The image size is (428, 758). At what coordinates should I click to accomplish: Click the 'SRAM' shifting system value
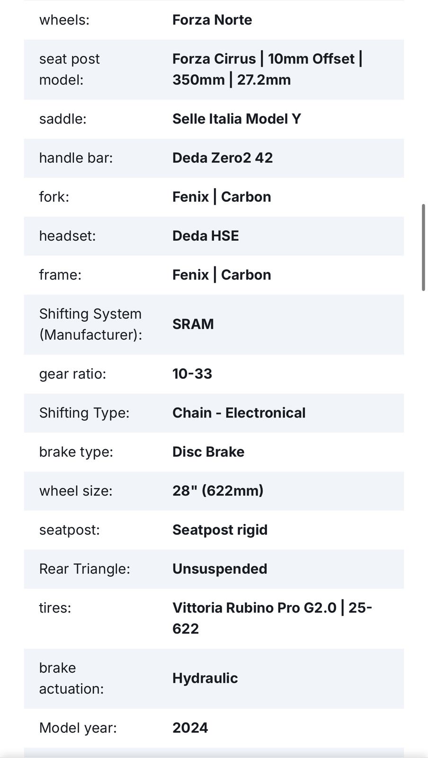pyautogui.click(x=193, y=324)
